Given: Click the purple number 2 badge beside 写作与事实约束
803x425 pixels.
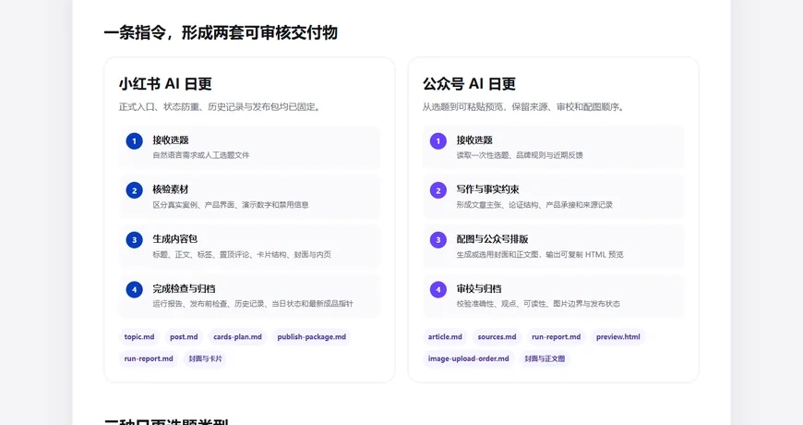Looking at the screenshot, I should pos(437,190).
